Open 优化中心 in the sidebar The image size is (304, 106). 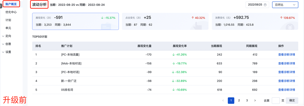11,12
